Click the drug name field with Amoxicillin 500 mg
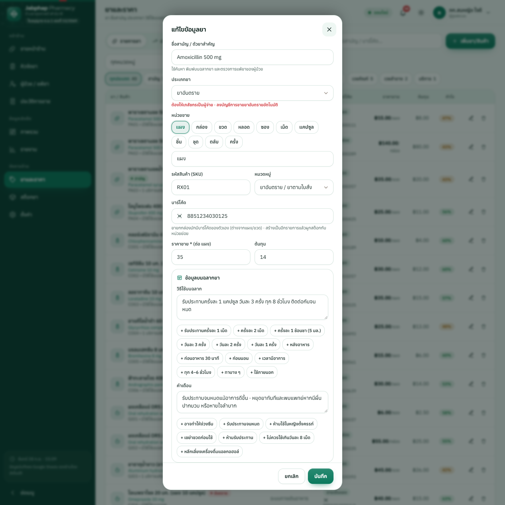 click(252, 57)
